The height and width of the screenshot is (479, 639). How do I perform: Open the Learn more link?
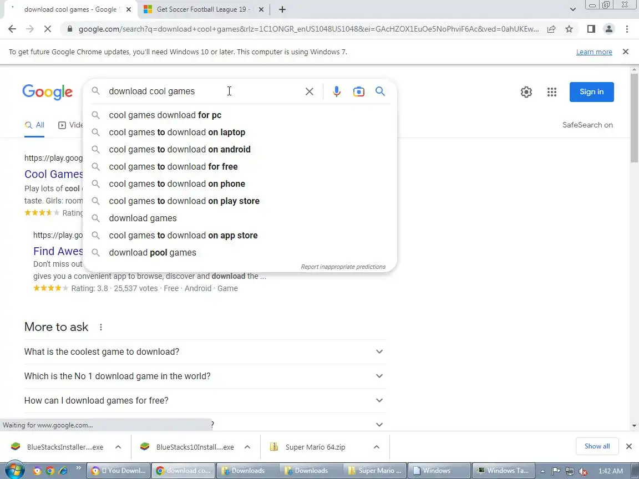[594, 52]
